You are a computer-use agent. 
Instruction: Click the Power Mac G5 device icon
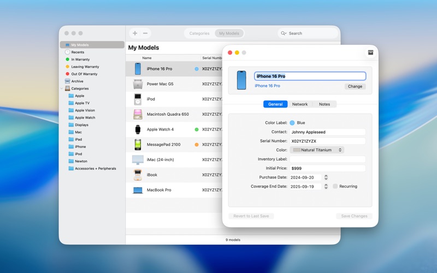[138, 84]
